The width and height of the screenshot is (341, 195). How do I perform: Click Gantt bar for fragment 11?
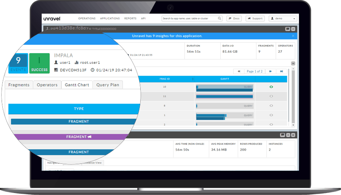pyautogui.click(x=225, y=97)
